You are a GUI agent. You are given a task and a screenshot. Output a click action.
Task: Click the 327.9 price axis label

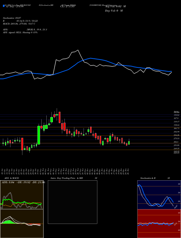pos(176,118)
